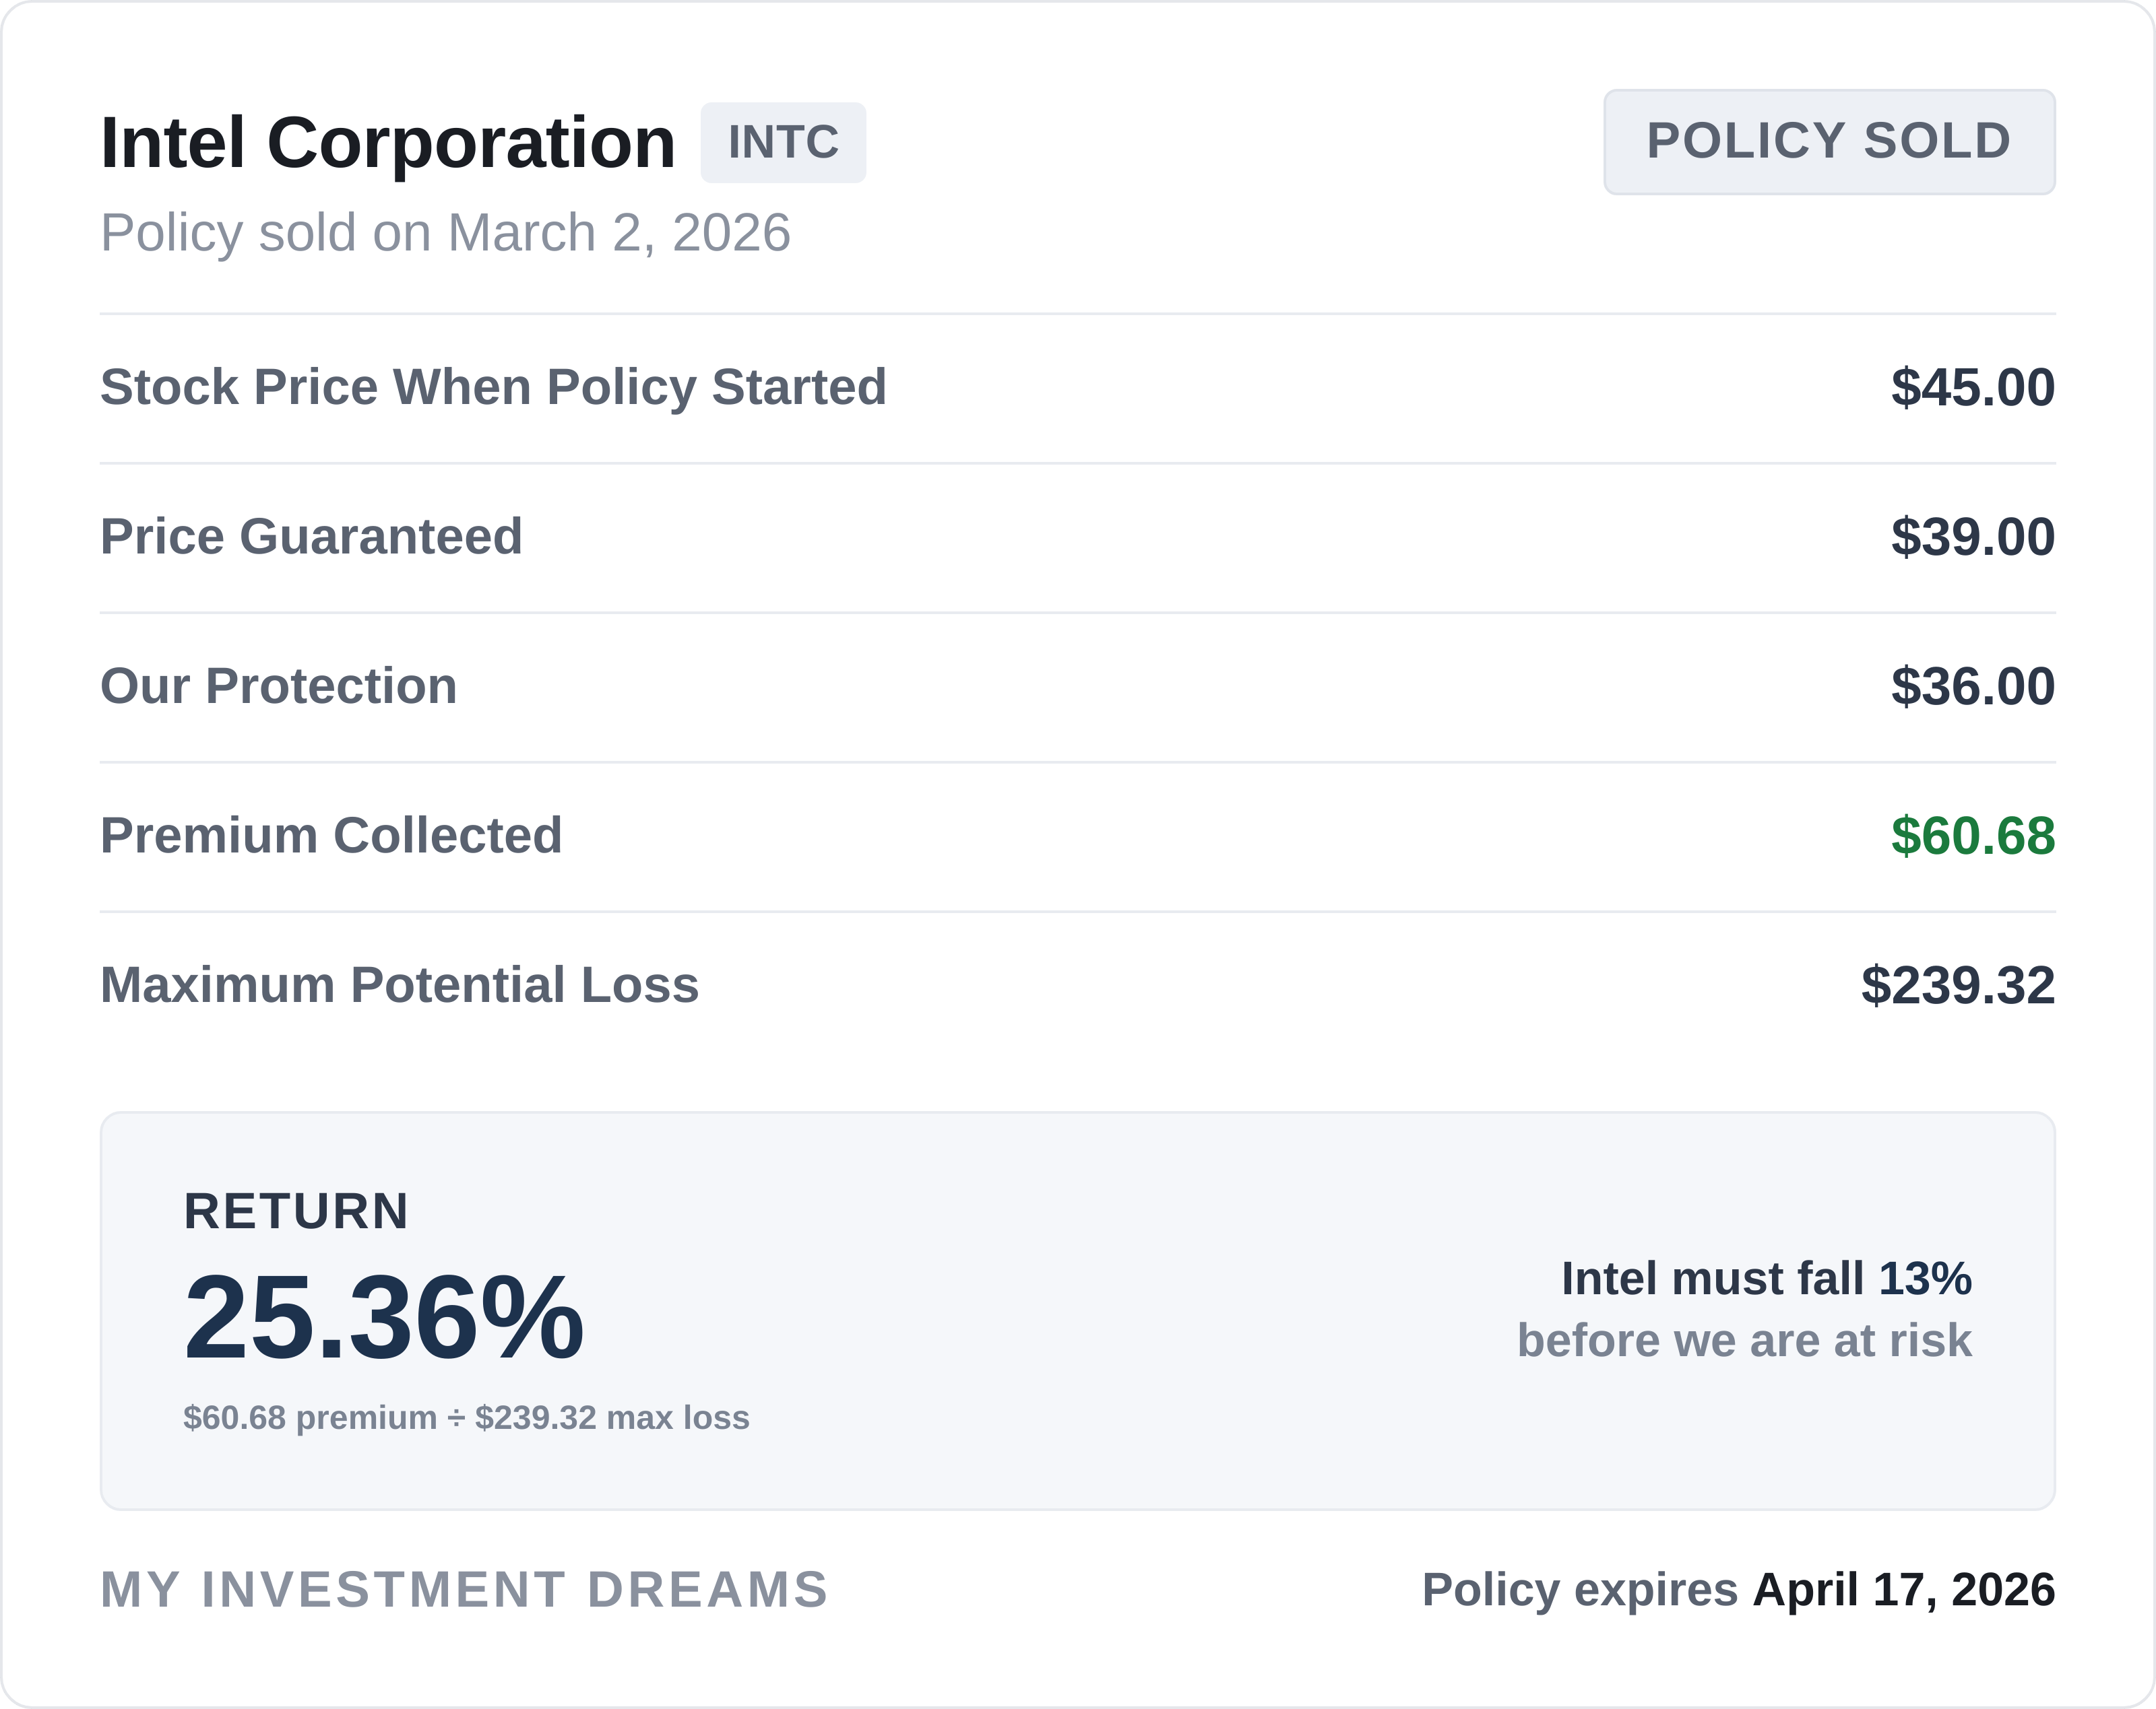Click the INTC ticker badge

783,142
